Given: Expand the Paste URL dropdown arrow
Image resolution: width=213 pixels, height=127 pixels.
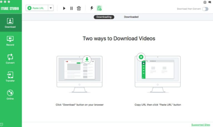Looking at the screenshot, I should tap(51, 8).
